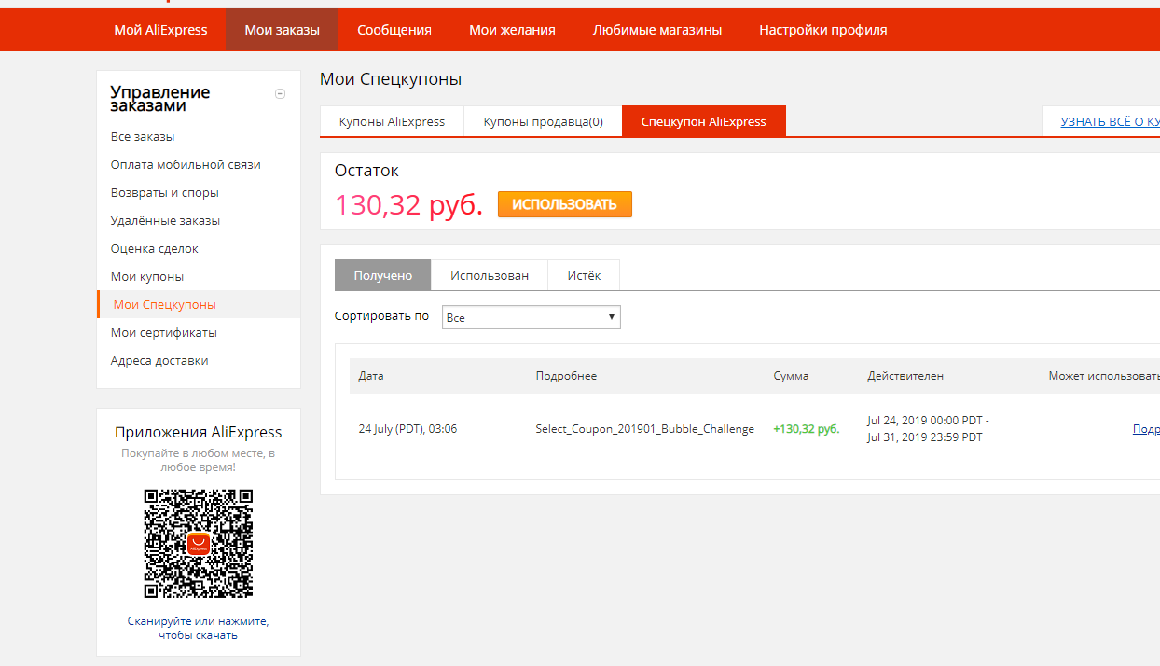Click the Остаток label
This screenshot has height=666, width=1160.
pyautogui.click(x=366, y=171)
